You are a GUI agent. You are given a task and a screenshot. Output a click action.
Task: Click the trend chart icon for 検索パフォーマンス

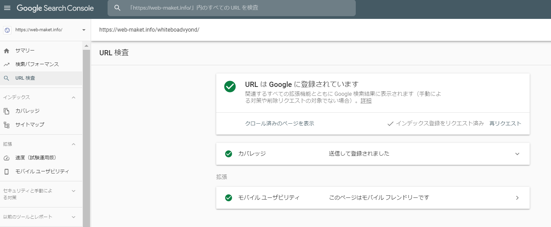pos(7,65)
